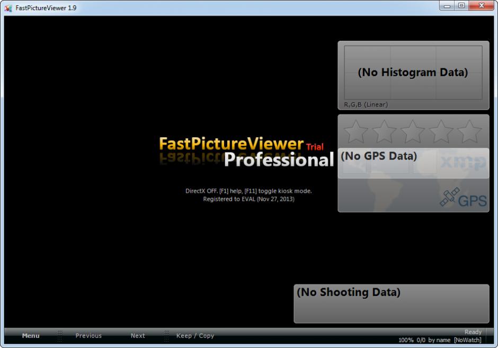Set rating to two stars

(x=384, y=131)
